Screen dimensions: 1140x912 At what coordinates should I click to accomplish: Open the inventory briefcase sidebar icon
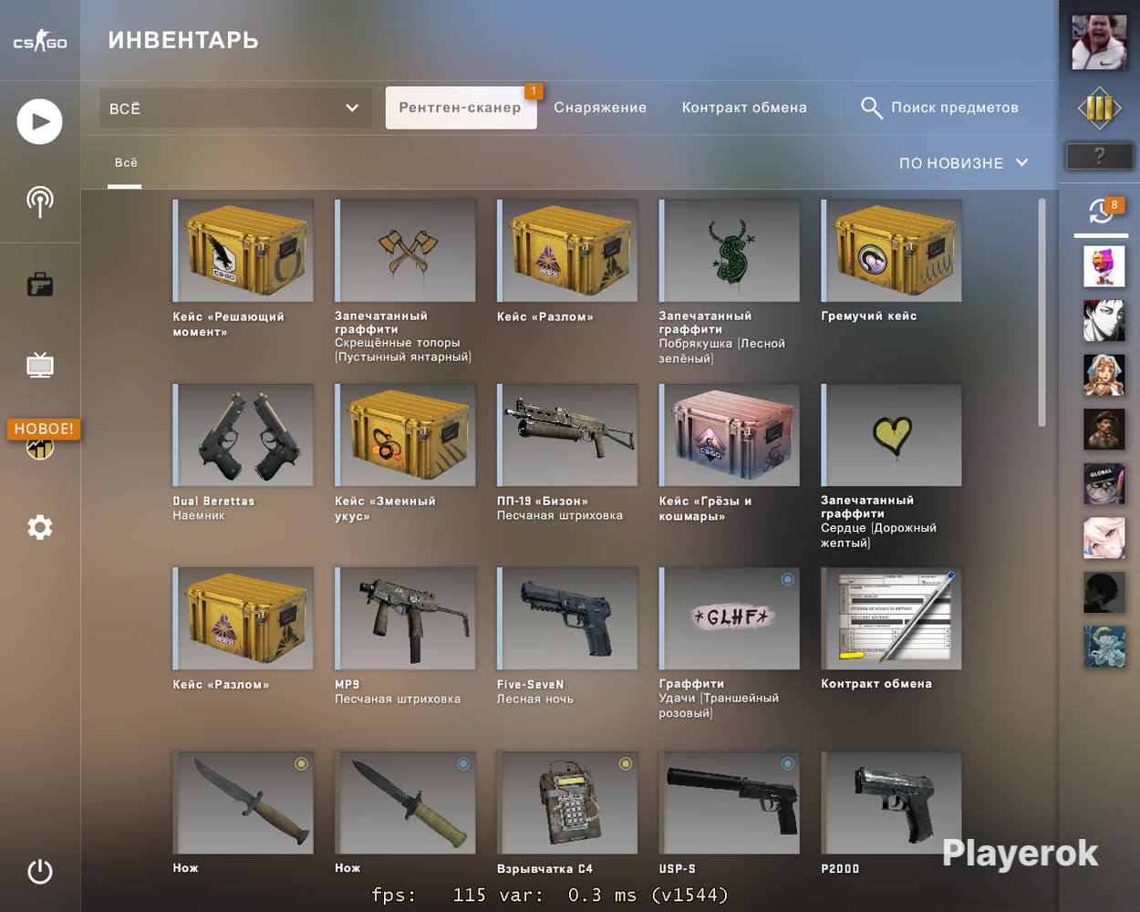pos(40,285)
